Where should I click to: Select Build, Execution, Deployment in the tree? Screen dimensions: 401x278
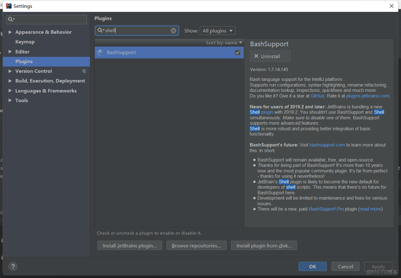[50, 81]
